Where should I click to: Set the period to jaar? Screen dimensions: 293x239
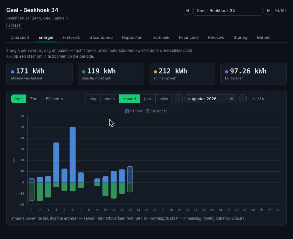pos(148,99)
